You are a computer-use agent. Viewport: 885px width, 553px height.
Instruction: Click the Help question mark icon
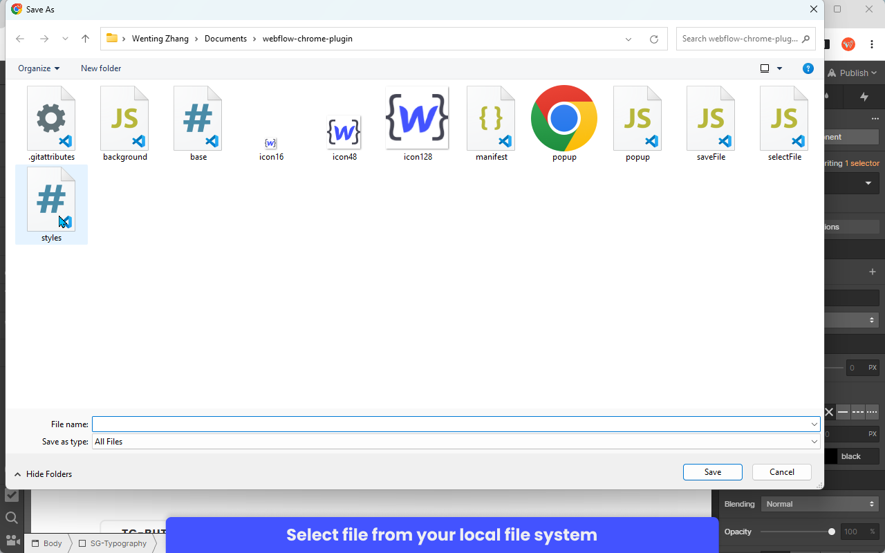click(808, 68)
